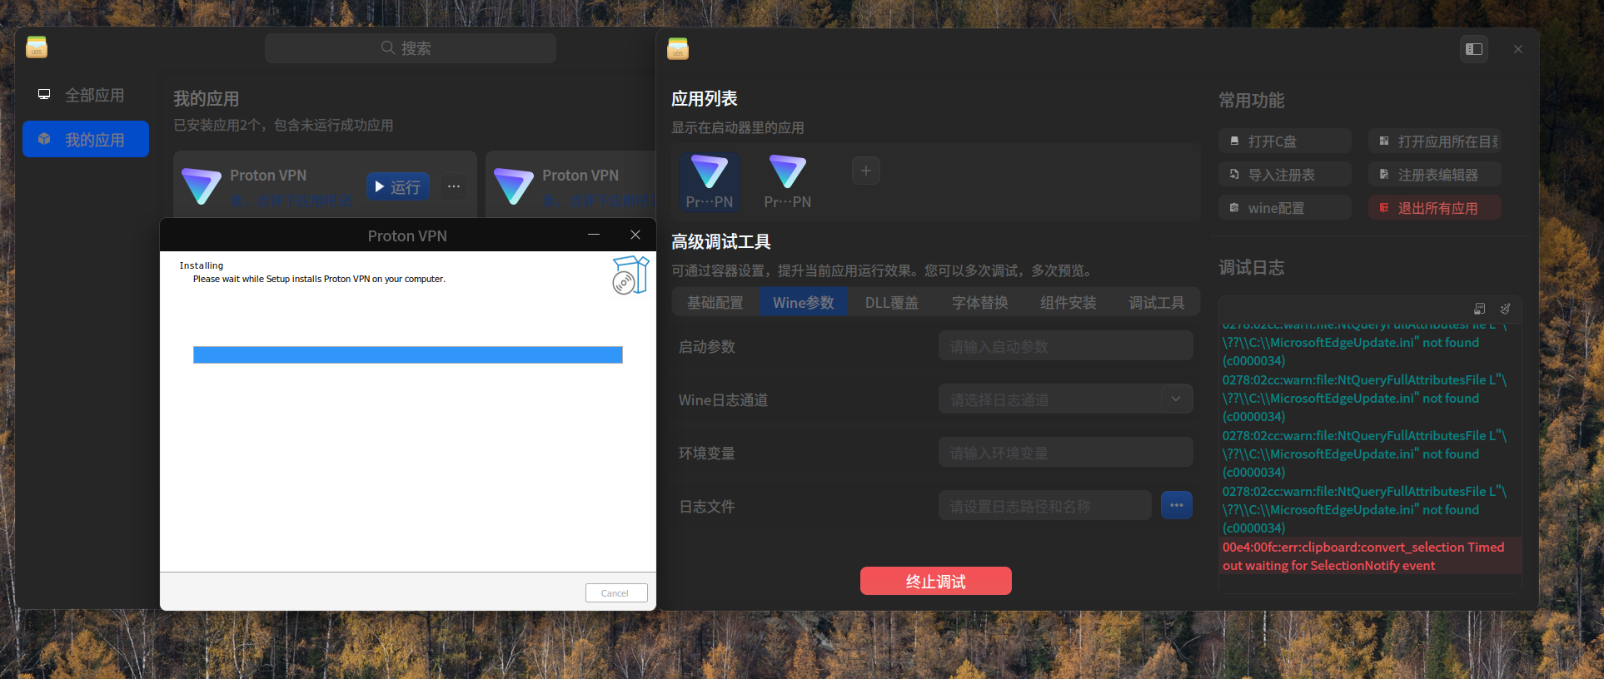Switch to the 调试工具 tab
Viewport: 1604px width, 679px height.
(1157, 302)
